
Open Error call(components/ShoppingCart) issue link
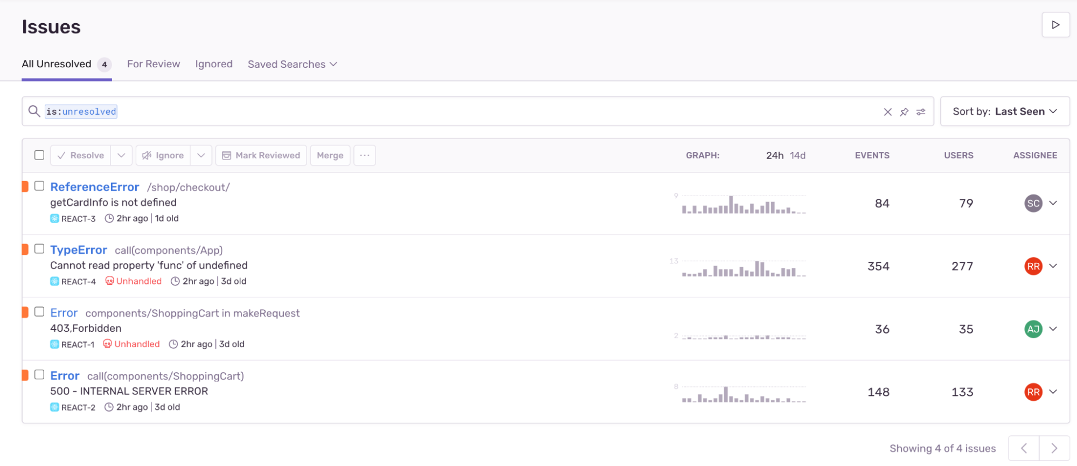(x=65, y=376)
